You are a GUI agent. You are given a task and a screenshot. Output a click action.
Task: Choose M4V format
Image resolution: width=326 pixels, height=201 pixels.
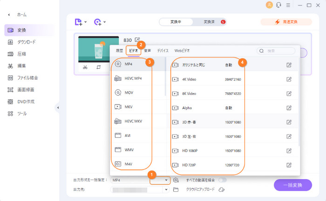pyautogui.click(x=138, y=164)
